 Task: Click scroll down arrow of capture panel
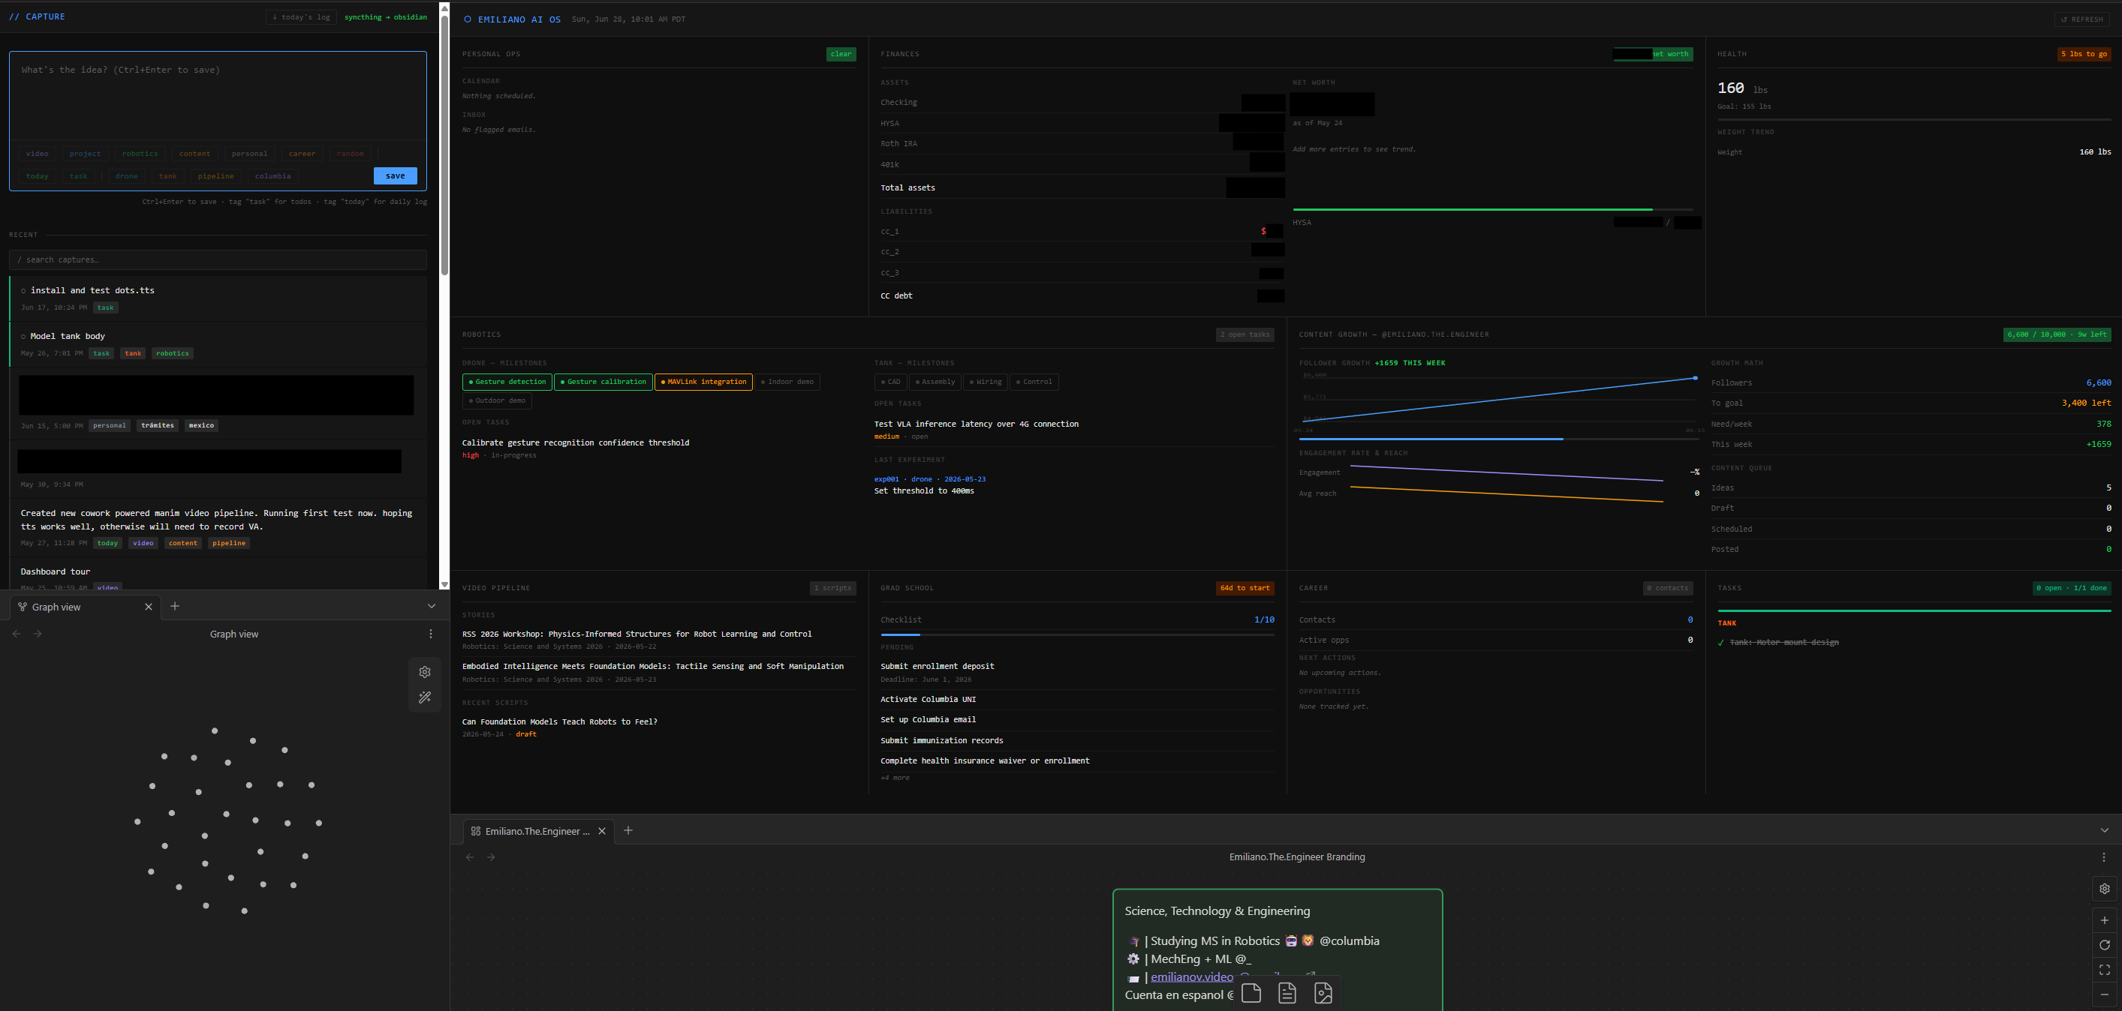click(445, 583)
